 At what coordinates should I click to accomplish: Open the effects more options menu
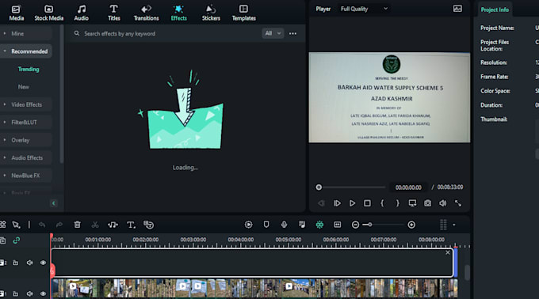(292, 33)
